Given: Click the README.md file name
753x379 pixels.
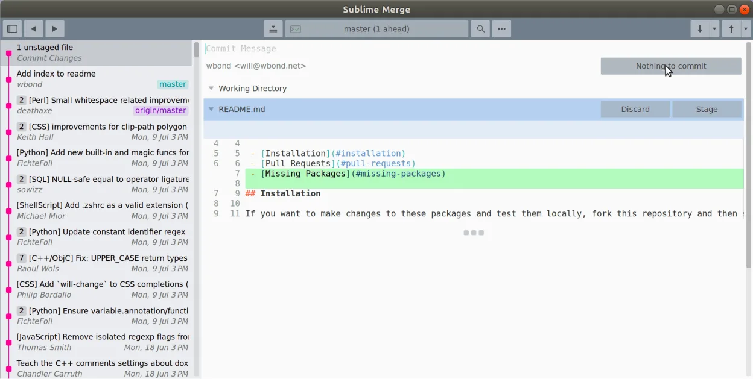Looking at the screenshot, I should 241,109.
